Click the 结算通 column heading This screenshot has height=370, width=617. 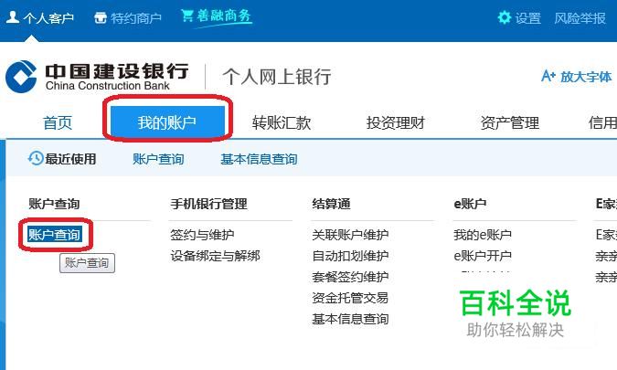pos(331,204)
